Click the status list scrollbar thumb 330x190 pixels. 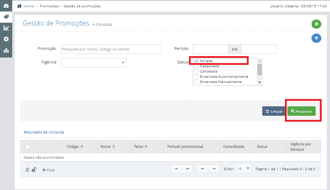click(260, 69)
